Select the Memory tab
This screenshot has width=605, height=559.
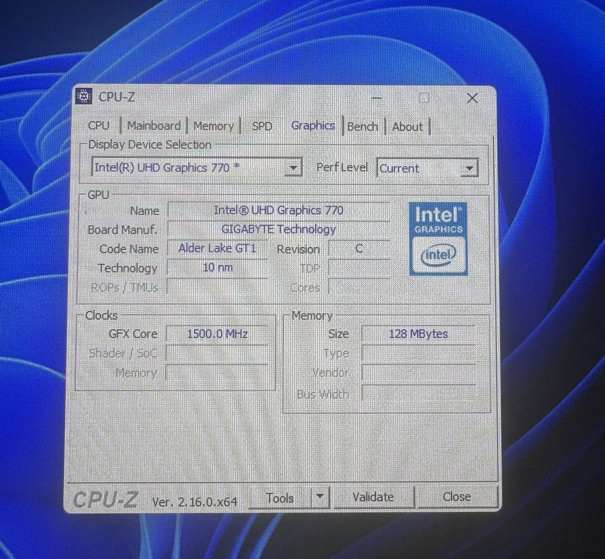213,126
